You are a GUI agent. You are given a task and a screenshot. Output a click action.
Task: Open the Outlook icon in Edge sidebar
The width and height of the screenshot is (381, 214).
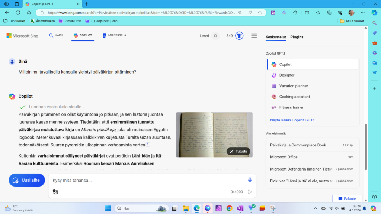[x=374, y=62]
